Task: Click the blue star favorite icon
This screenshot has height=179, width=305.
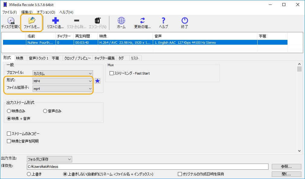Action: (x=98, y=81)
